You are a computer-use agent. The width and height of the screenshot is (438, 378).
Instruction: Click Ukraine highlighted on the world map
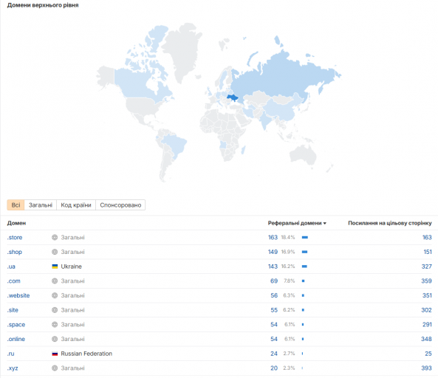(x=233, y=97)
